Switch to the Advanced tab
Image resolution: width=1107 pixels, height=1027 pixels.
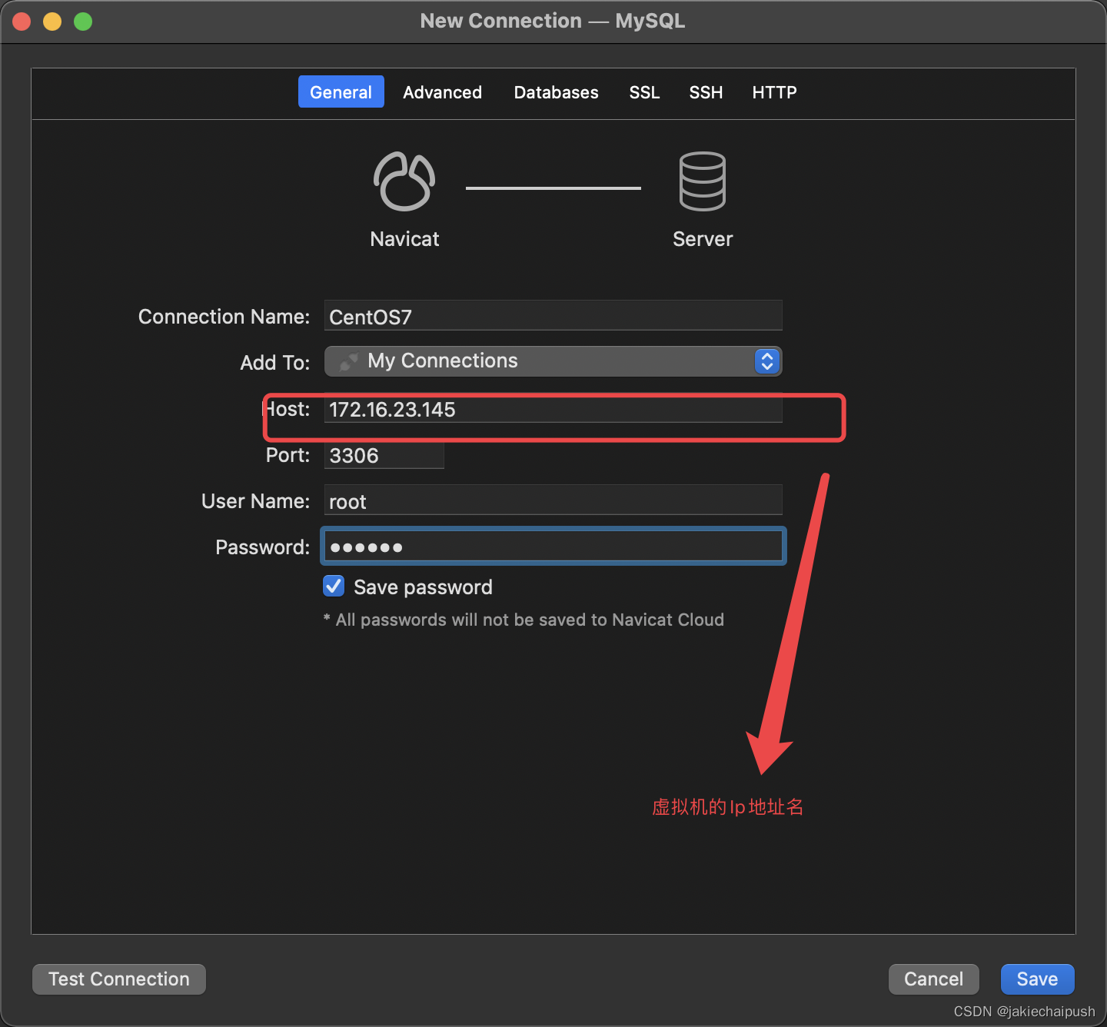[x=443, y=92]
